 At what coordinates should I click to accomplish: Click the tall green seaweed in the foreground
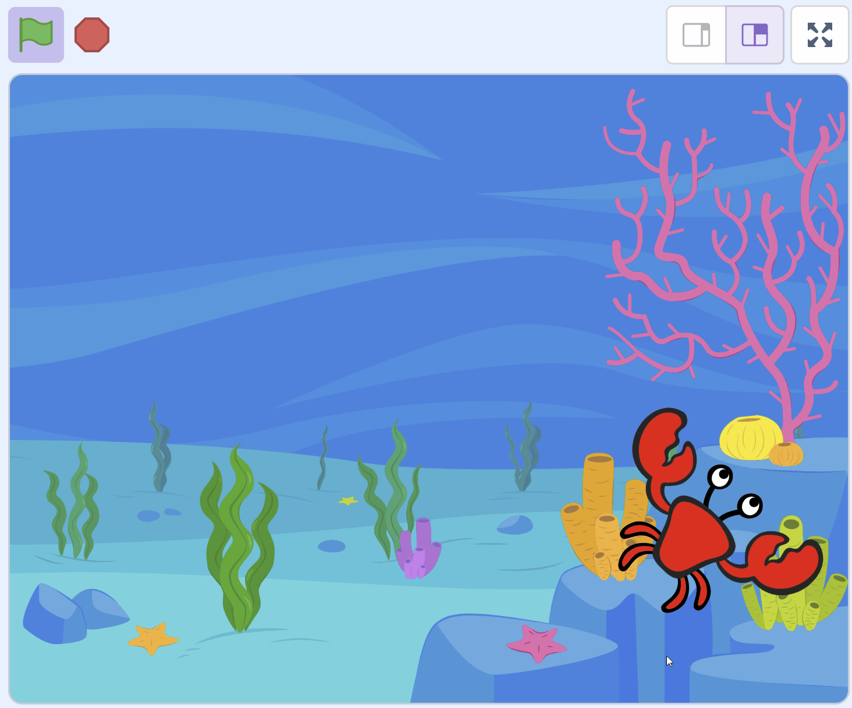click(239, 541)
